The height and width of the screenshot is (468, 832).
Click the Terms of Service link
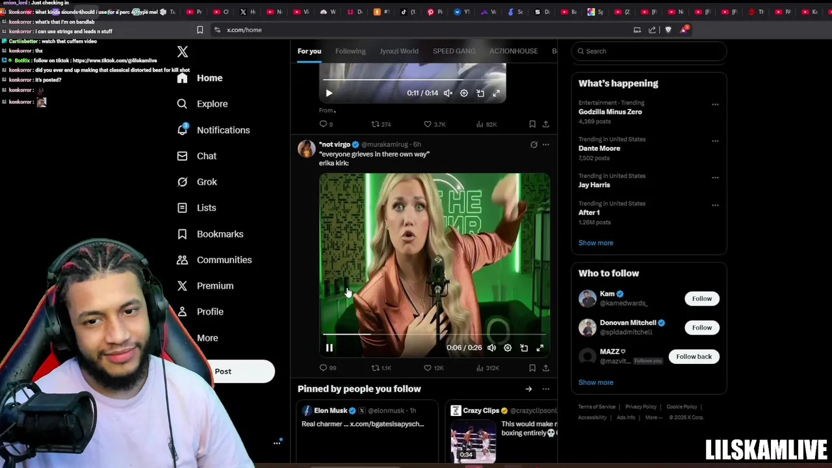pyautogui.click(x=597, y=407)
